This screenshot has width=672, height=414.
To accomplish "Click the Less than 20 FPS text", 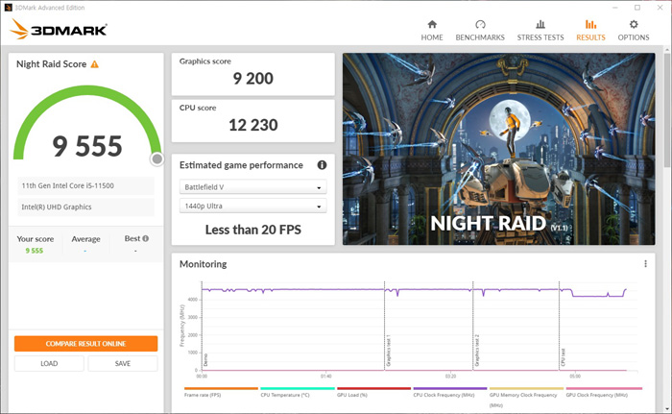I will click(x=252, y=230).
